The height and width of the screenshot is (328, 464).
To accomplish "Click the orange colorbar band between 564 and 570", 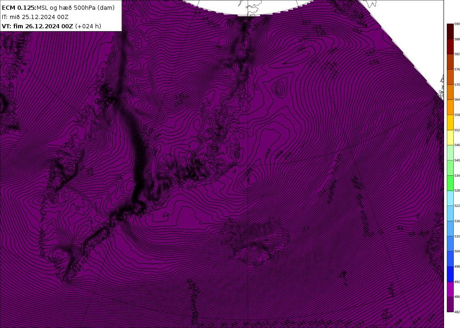I will point(450,92).
